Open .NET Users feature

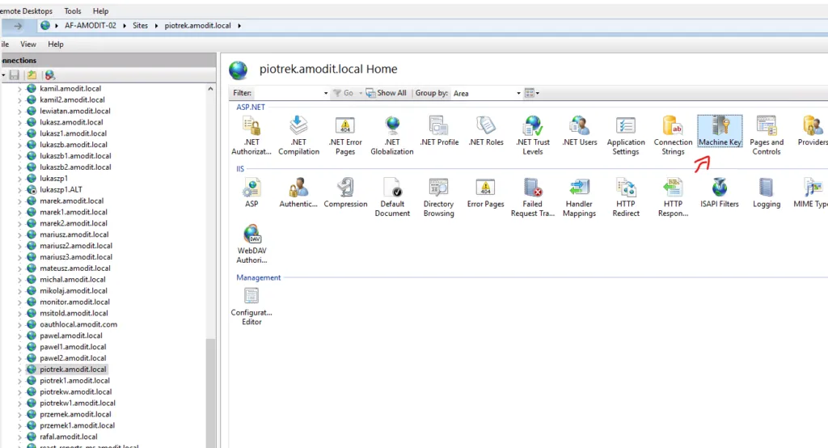tap(579, 131)
